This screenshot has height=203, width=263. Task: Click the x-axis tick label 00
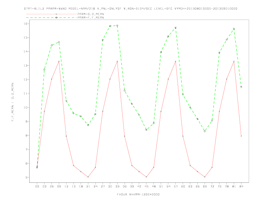point(37,186)
